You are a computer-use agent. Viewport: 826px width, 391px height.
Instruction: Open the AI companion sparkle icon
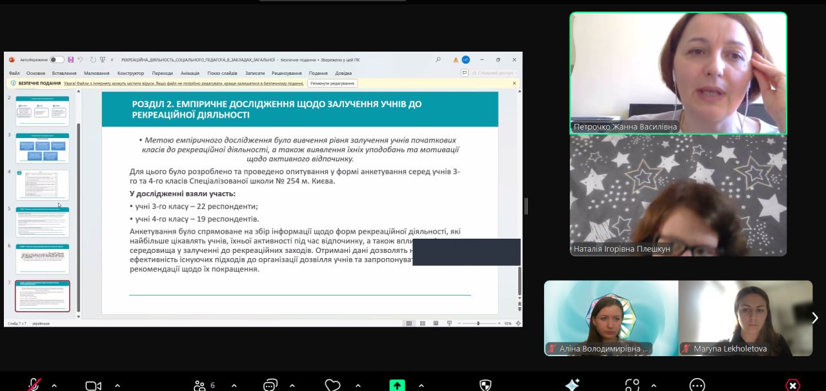pos(572,385)
